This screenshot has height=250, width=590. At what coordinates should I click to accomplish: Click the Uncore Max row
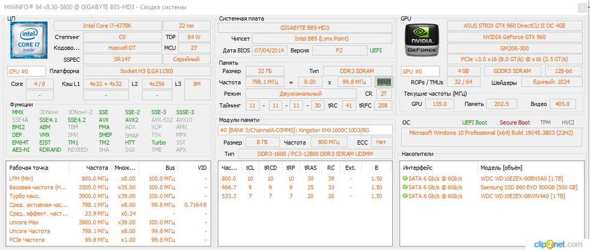[x=108, y=222]
